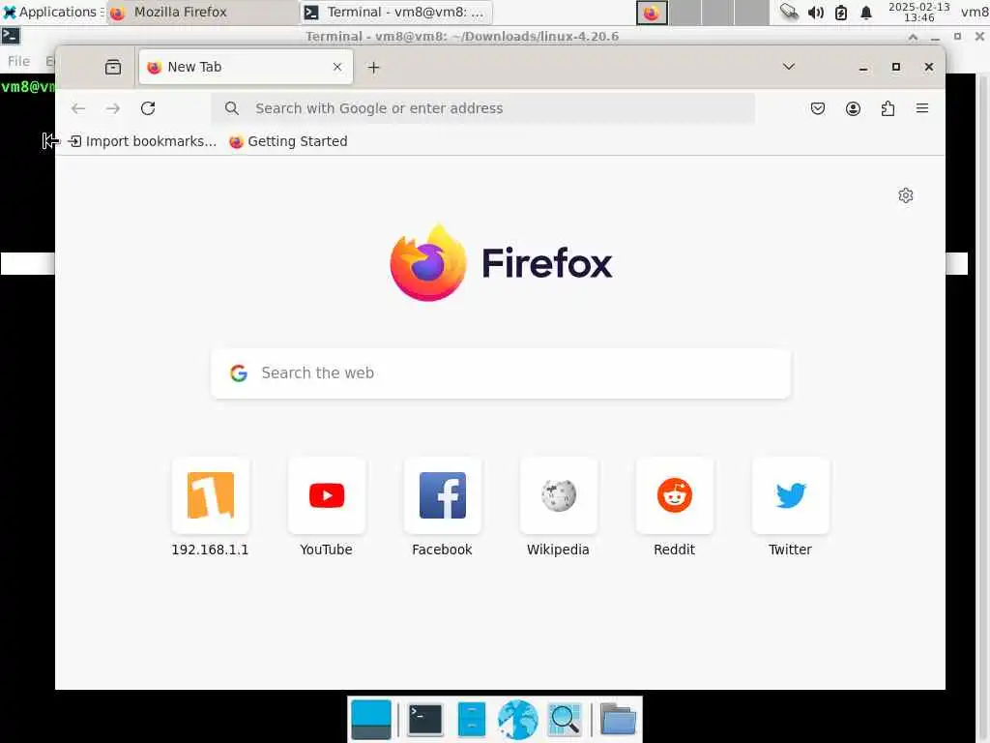The height and width of the screenshot is (743, 990).
Task: Close the New Tab tab
Action: tap(337, 67)
